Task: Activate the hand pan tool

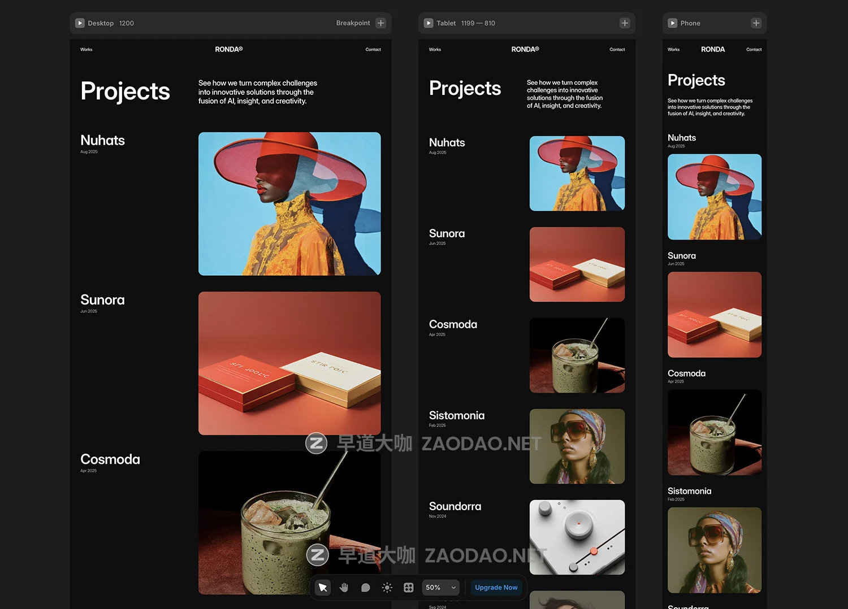Action: click(x=344, y=588)
